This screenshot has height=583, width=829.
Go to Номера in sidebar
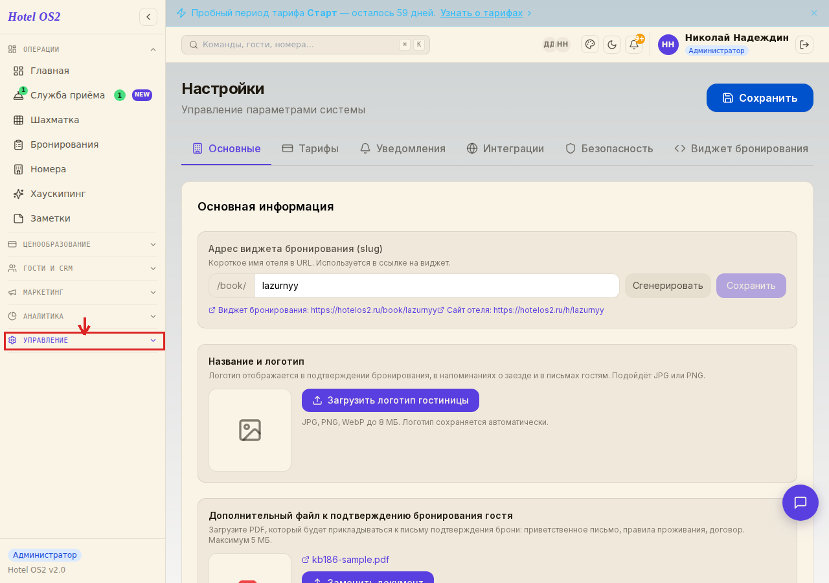coord(83,169)
